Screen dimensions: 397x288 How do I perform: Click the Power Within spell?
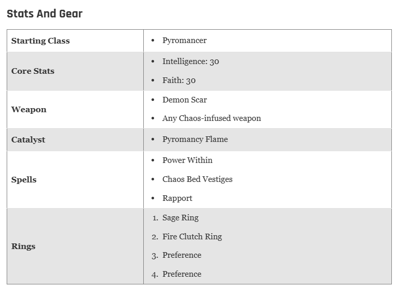[187, 160]
